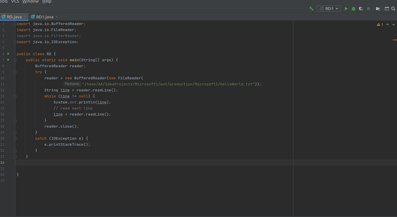Debug RD1 with the bug icon
The width and height of the screenshot is (397, 217).
tap(353, 9)
